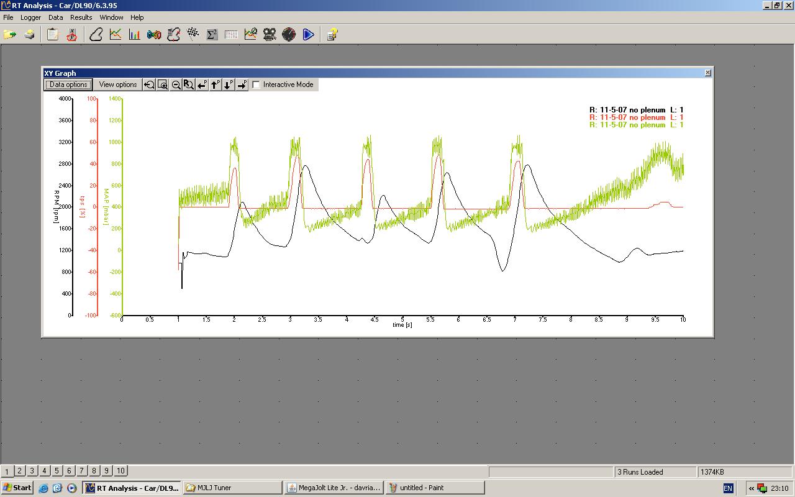Switch to workspace tab 5
The width and height of the screenshot is (795, 497).
pyautogui.click(x=57, y=471)
